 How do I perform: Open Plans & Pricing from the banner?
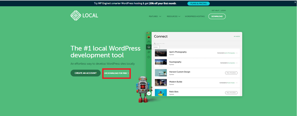click(x=198, y=3)
